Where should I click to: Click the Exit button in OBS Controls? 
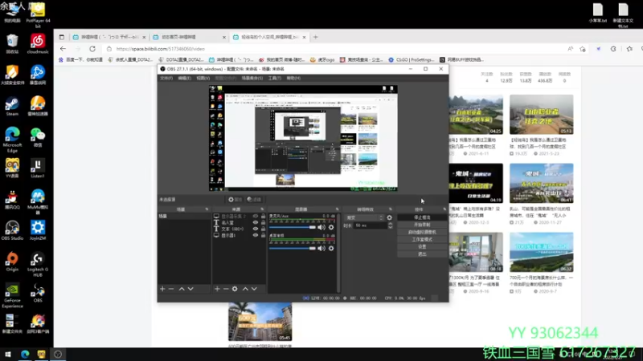pyautogui.click(x=422, y=254)
